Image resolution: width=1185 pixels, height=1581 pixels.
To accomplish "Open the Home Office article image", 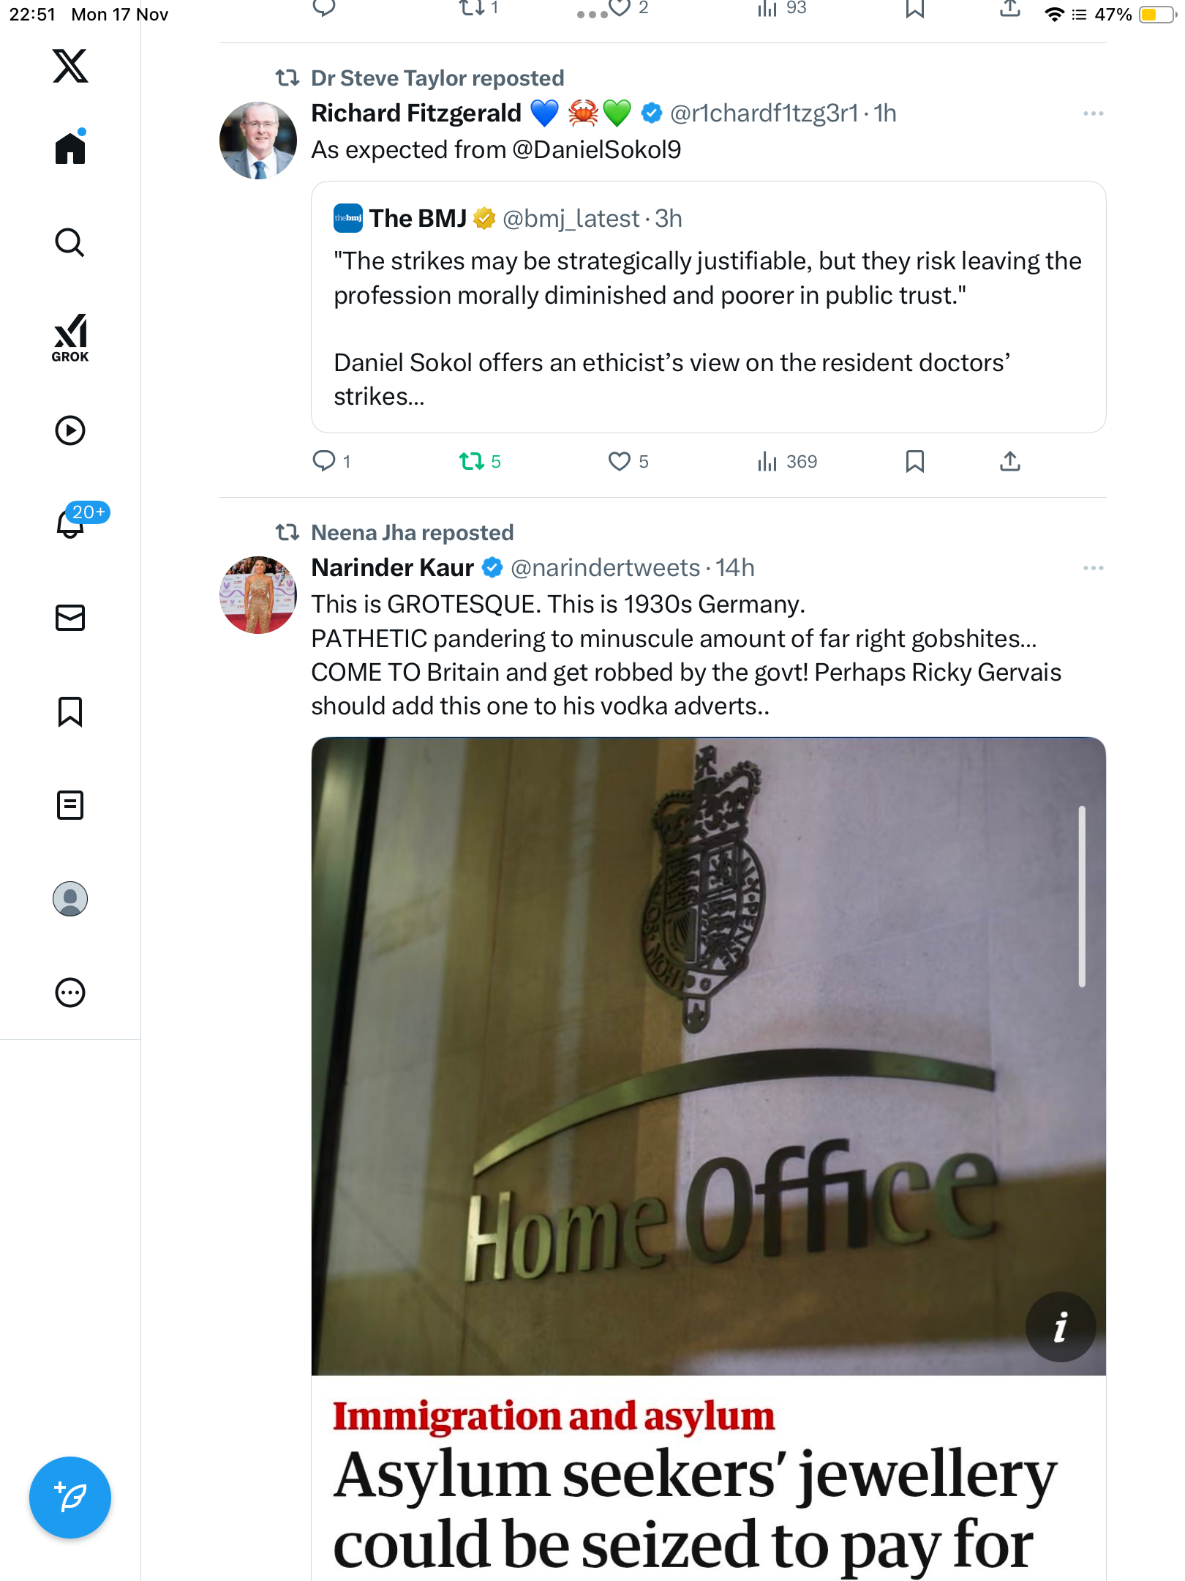I will click(x=708, y=1055).
